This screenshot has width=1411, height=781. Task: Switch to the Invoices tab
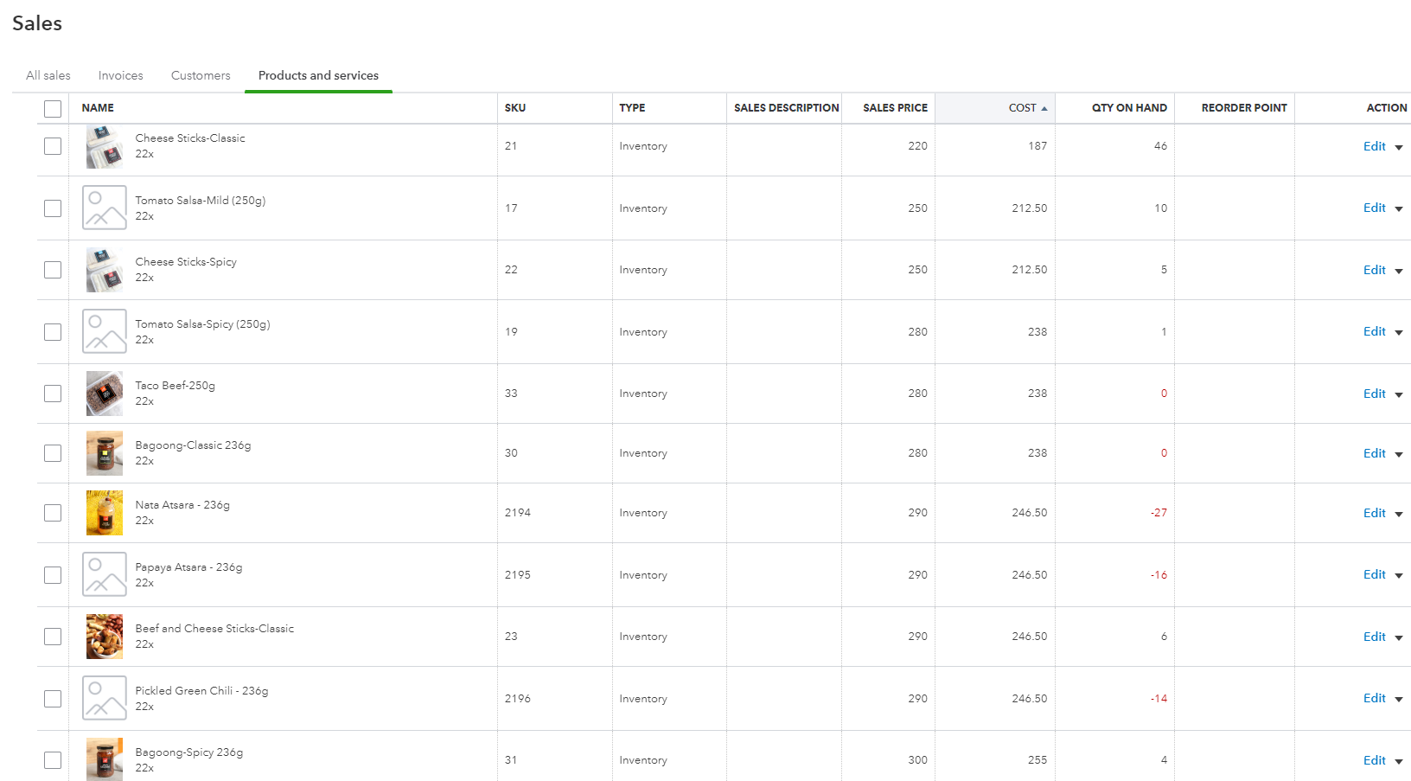pyautogui.click(x=120, y=75)
